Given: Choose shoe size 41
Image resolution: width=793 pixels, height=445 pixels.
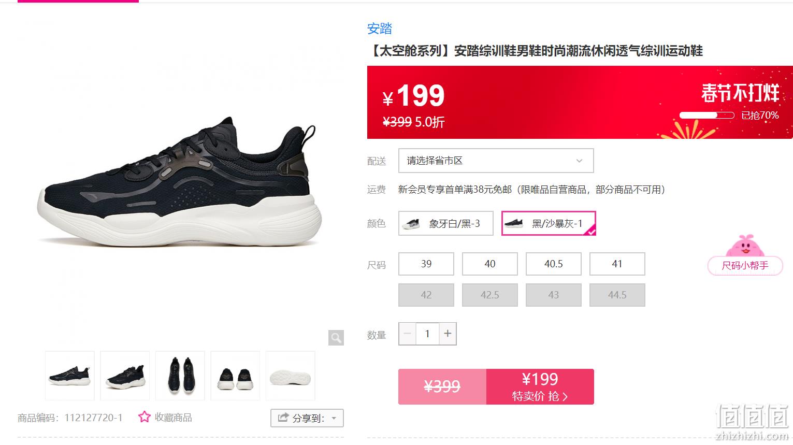Looking at the screenshot, I should pos(617,264).
